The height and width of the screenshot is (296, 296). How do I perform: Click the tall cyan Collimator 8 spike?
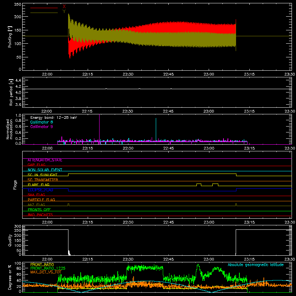(x=156, y=129)
